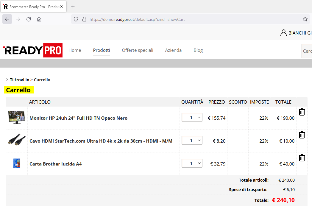Click the € 8,20 price cell
The height and width of the screenshot is (209, 312).
[219, 141]
